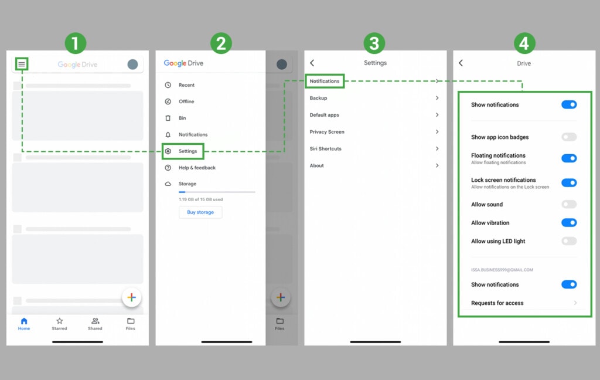Expand the Privacy Screen chevron

tap(437, 132)
